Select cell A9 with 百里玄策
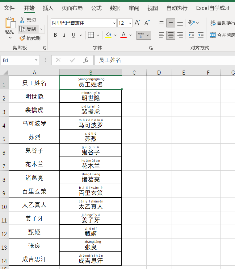 coord(34,191)
